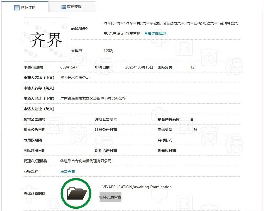Select agency 华进联合专利商标代理有限公司
The height and width of the screenshot is (211, 264).
[86, 161]
